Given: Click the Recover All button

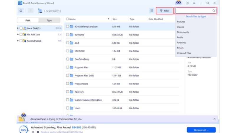Looking at the screenshot, I should [x=201, y=130].
